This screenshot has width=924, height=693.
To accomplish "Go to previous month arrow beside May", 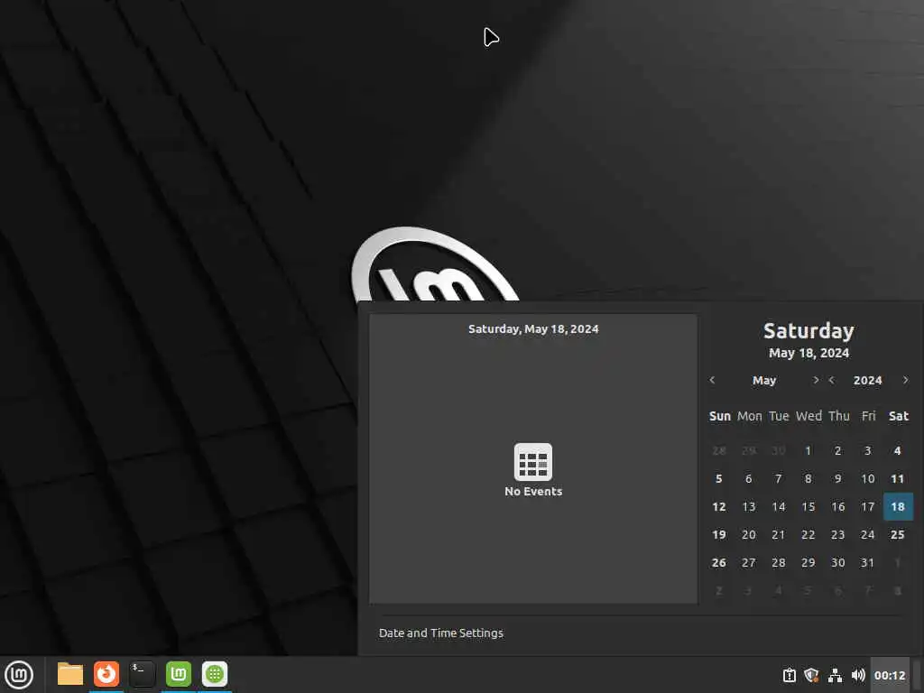I will click(712, 380).
